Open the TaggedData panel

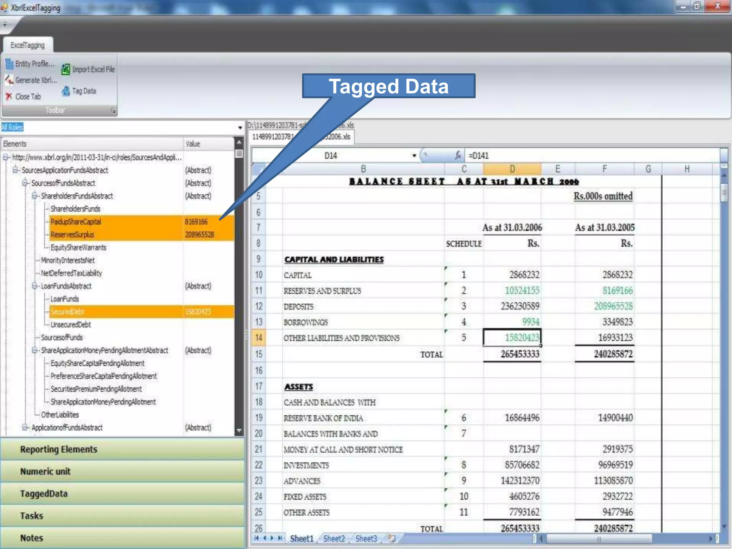(122, 494)
